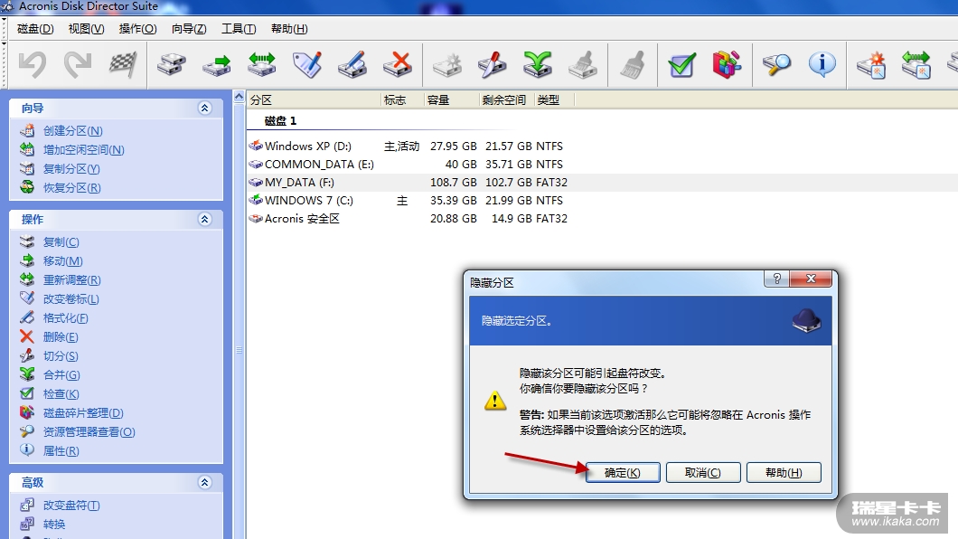Select the copy partition toolbar icon
958x539 pixels.
click(x=172, y=64)
